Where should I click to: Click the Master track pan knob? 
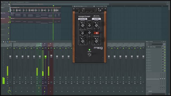pyautogui.click(x=10, y=48)
